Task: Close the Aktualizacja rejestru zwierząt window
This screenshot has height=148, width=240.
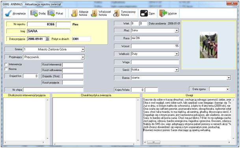Action: 232,3
